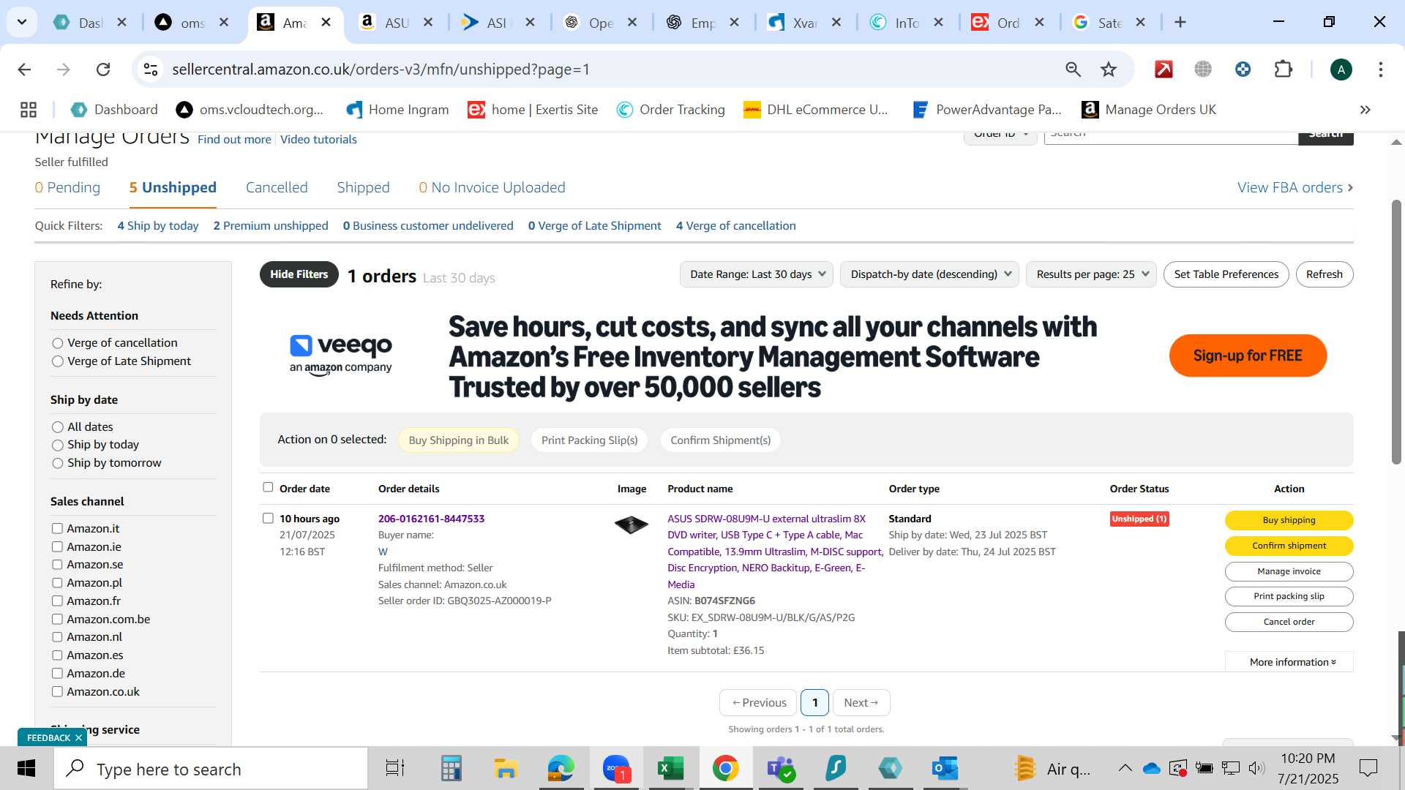Image resolution: width=1405 pixels, height=790 pixels.
Task: Show more bookmarks chevron
Action: (x=1365, y=110)
